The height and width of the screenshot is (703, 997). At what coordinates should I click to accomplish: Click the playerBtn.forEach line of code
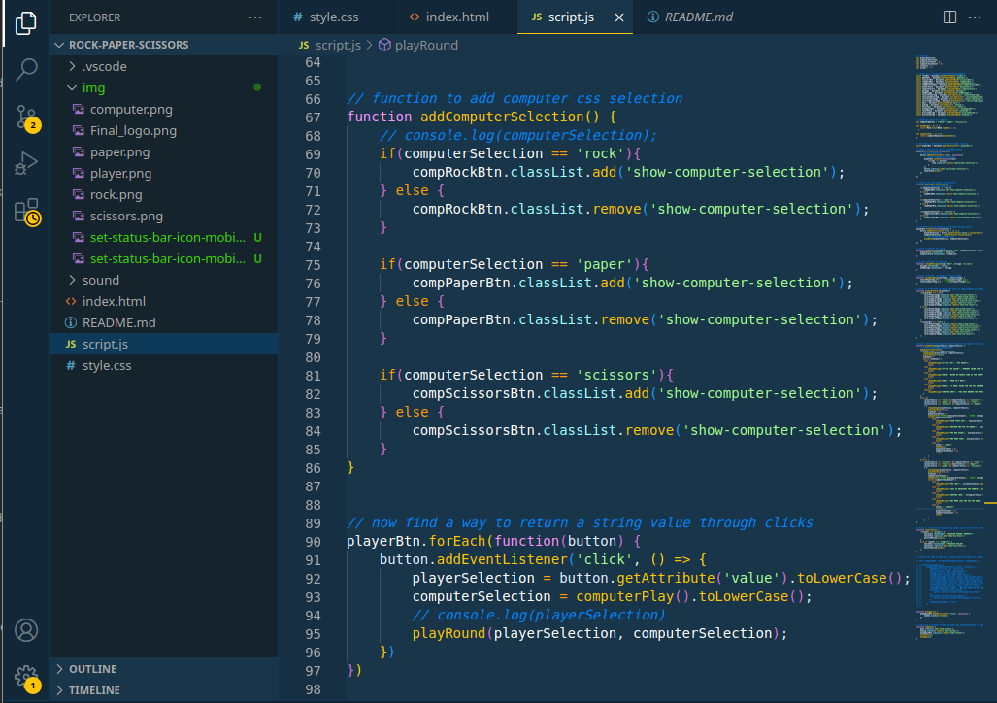(493, 542)
